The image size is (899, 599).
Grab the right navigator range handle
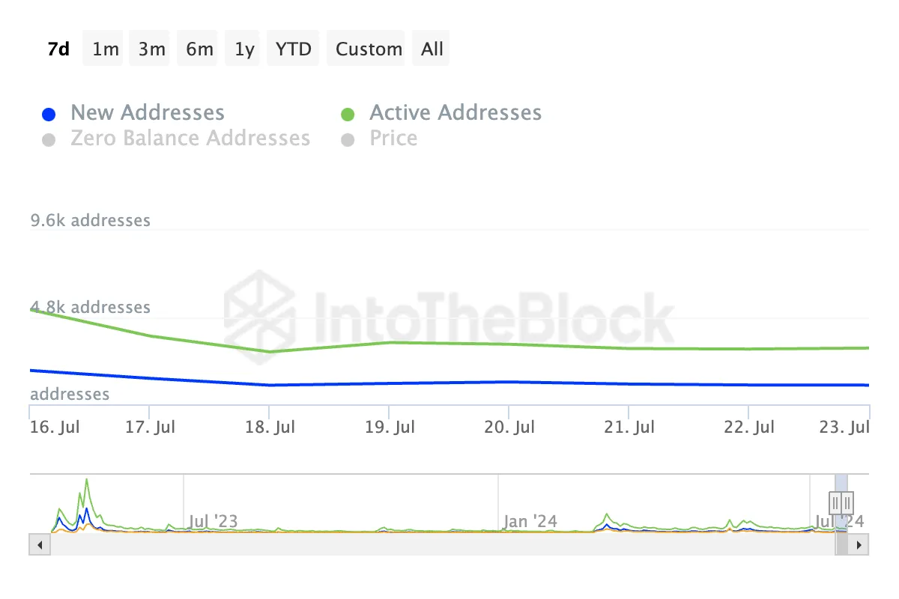click(x=847, y=502)
